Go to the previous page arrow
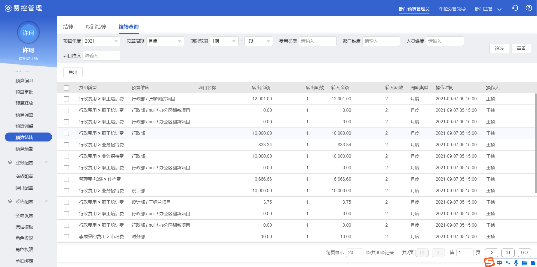 438,253
